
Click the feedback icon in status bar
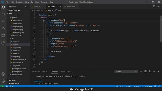pyautogui.click(x=155, y=86)
